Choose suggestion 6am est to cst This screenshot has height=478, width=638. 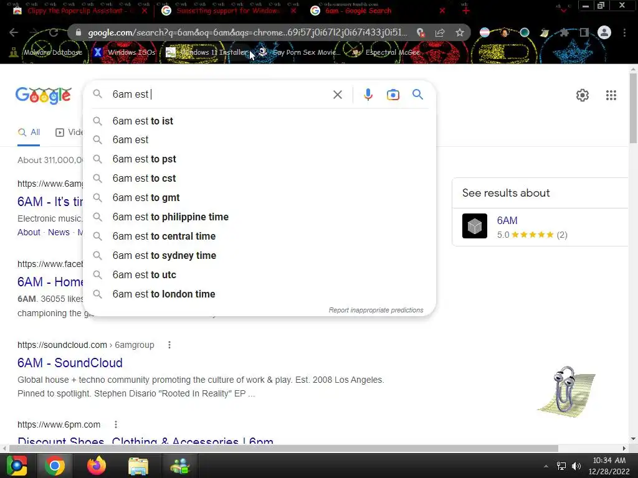260,179
